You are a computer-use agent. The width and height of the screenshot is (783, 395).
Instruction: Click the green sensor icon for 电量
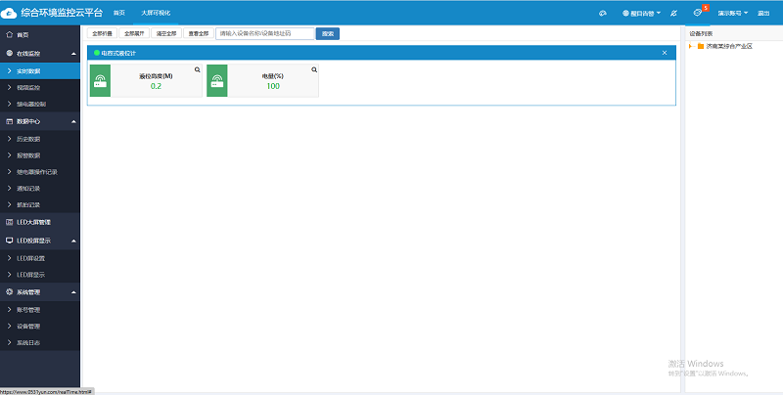(x=216, y=81)
